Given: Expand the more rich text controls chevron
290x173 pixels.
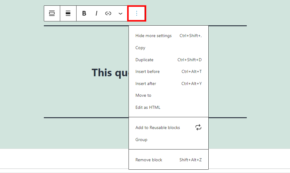Looking at the screenshot, I should coord(120,13).
